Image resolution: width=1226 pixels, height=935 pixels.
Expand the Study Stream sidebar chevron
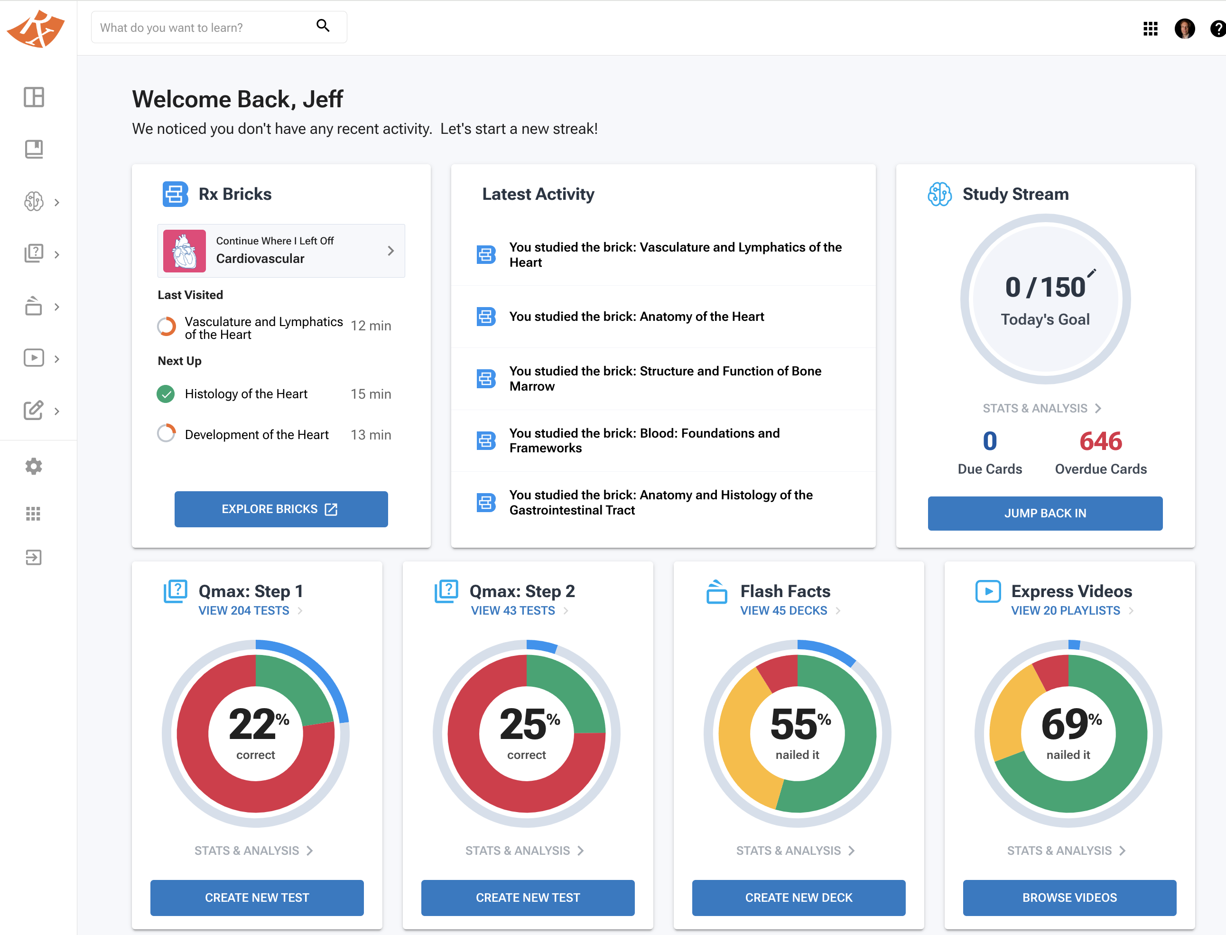point(57,202)
